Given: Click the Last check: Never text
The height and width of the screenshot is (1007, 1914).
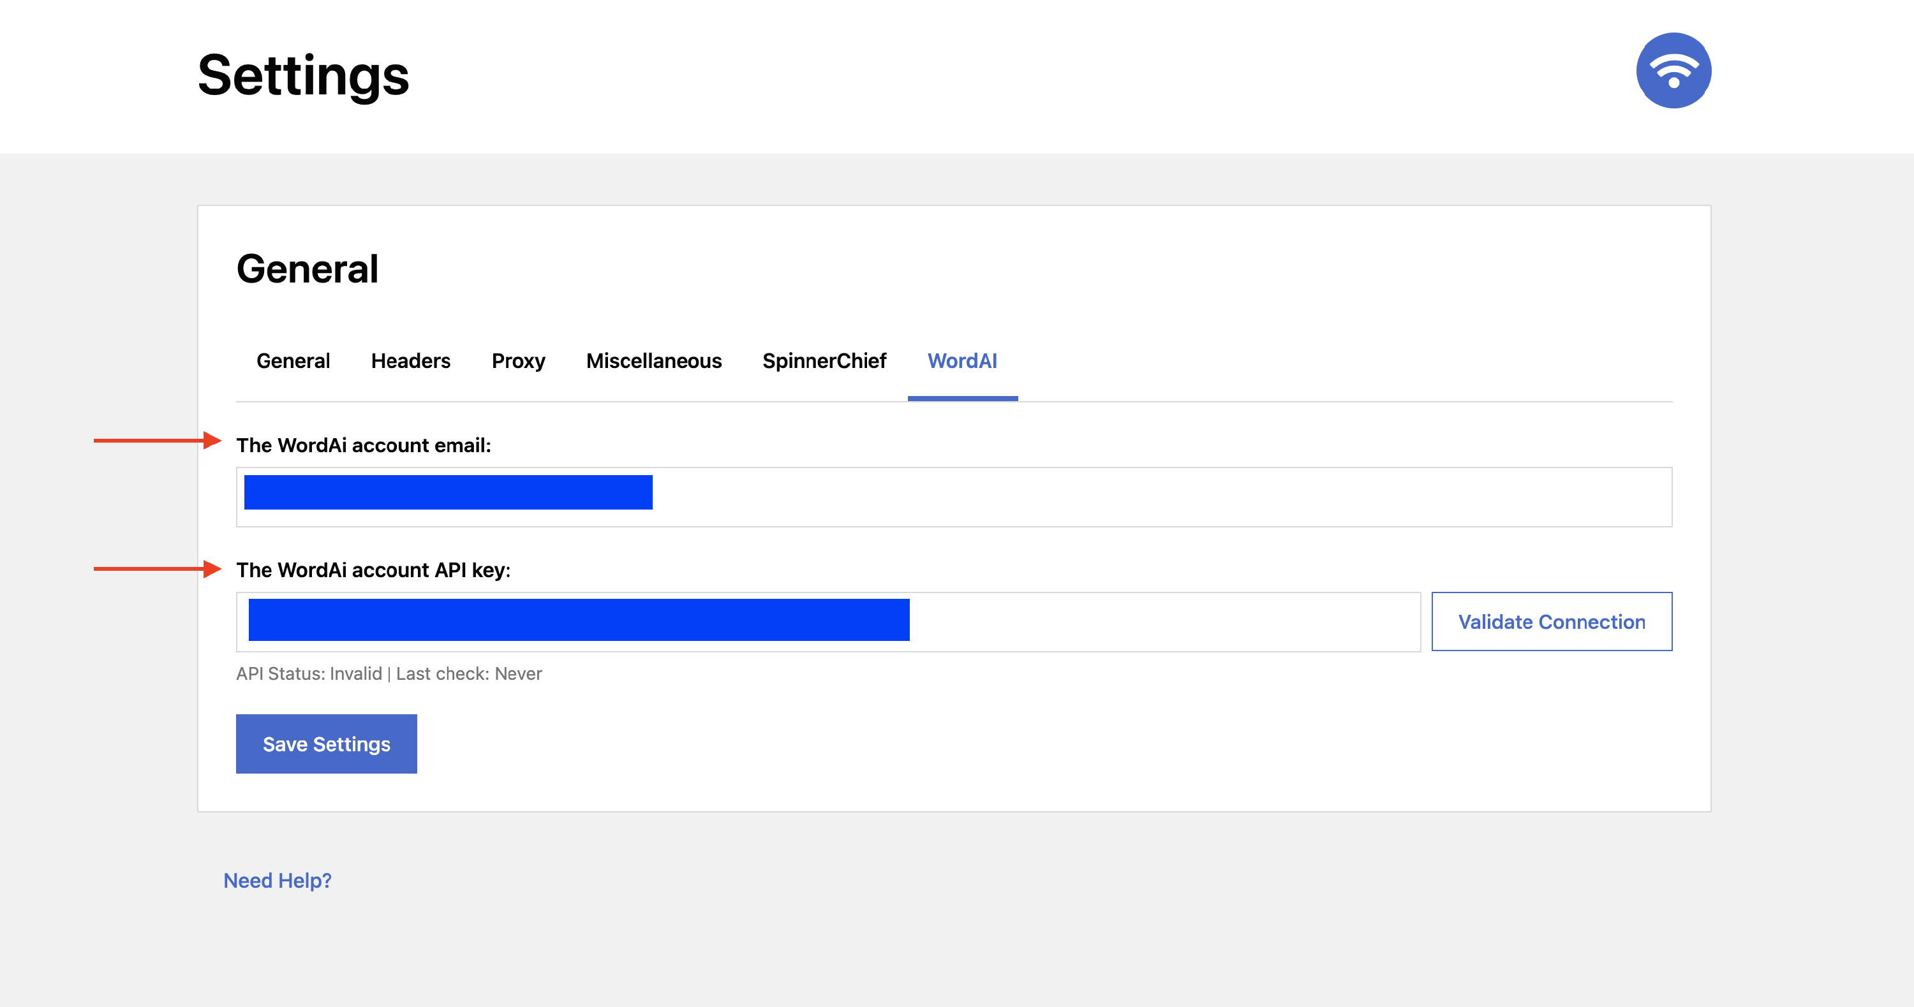Looking at the screenshot, I should pos(469,673).
